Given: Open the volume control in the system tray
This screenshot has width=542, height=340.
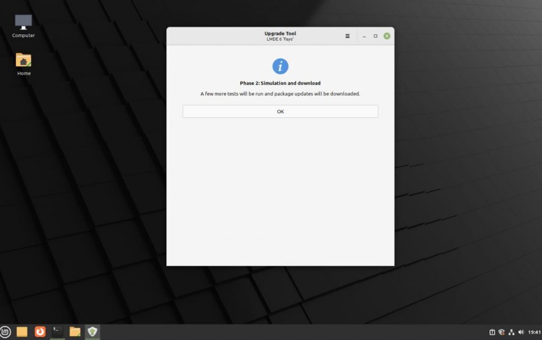Looking at the screenshot, I should 521,332.
